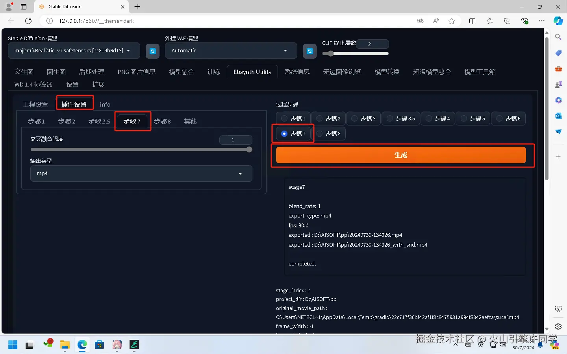The image size is (567, 354).
Task: View site information icon in address bar
Action: point(50,21)
